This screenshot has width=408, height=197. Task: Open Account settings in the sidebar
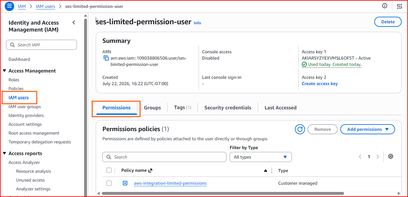click(x=25, y=124)
